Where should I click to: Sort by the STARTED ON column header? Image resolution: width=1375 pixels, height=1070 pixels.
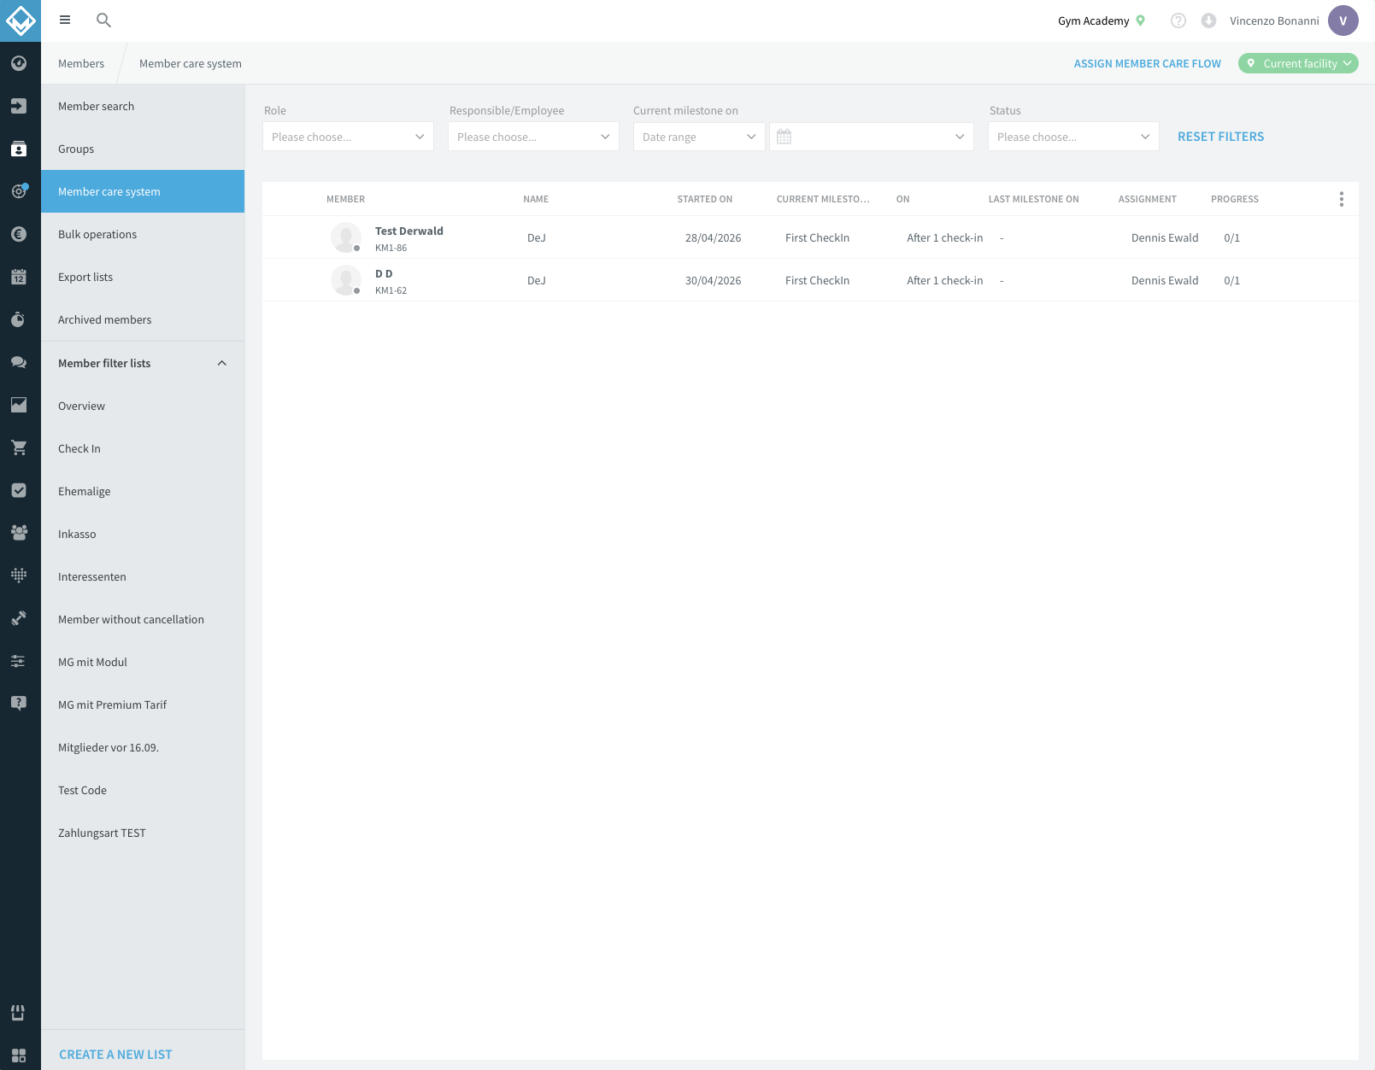[705, 199]
